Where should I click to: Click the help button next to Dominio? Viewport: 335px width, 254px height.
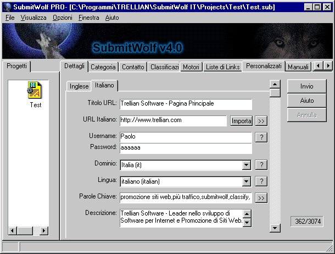261,165
